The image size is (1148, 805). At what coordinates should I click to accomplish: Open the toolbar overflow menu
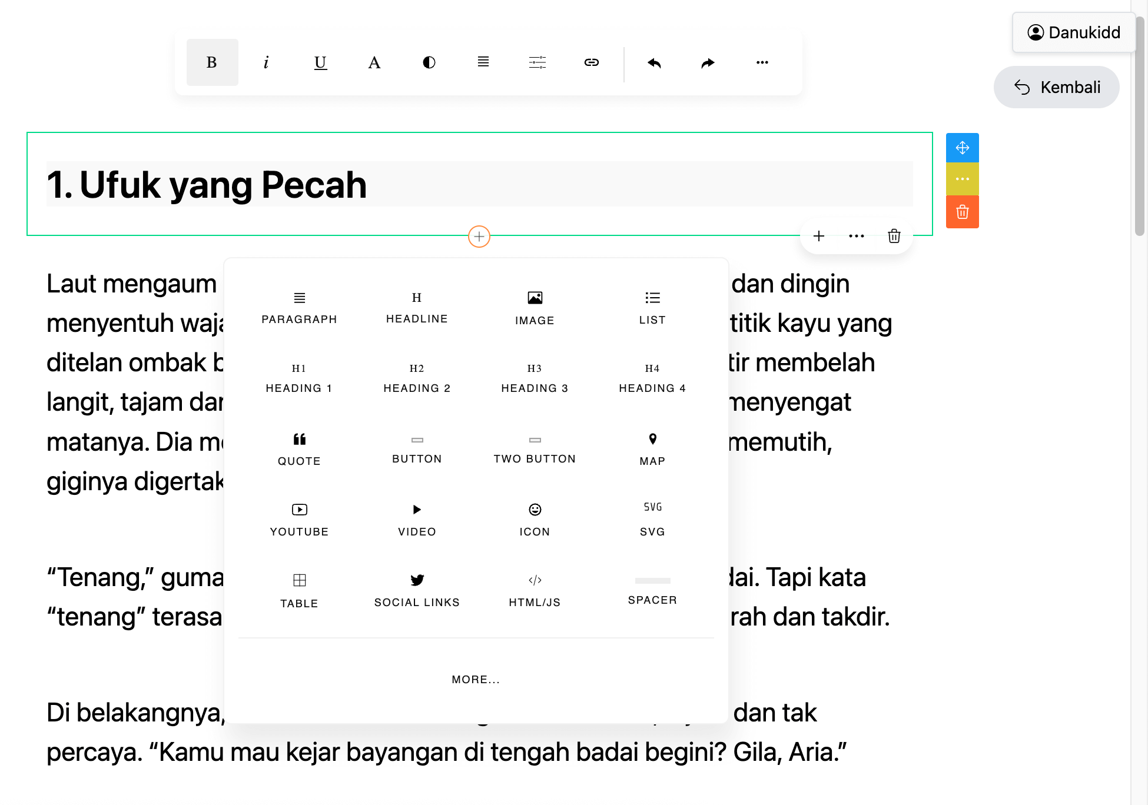point(761,62)
